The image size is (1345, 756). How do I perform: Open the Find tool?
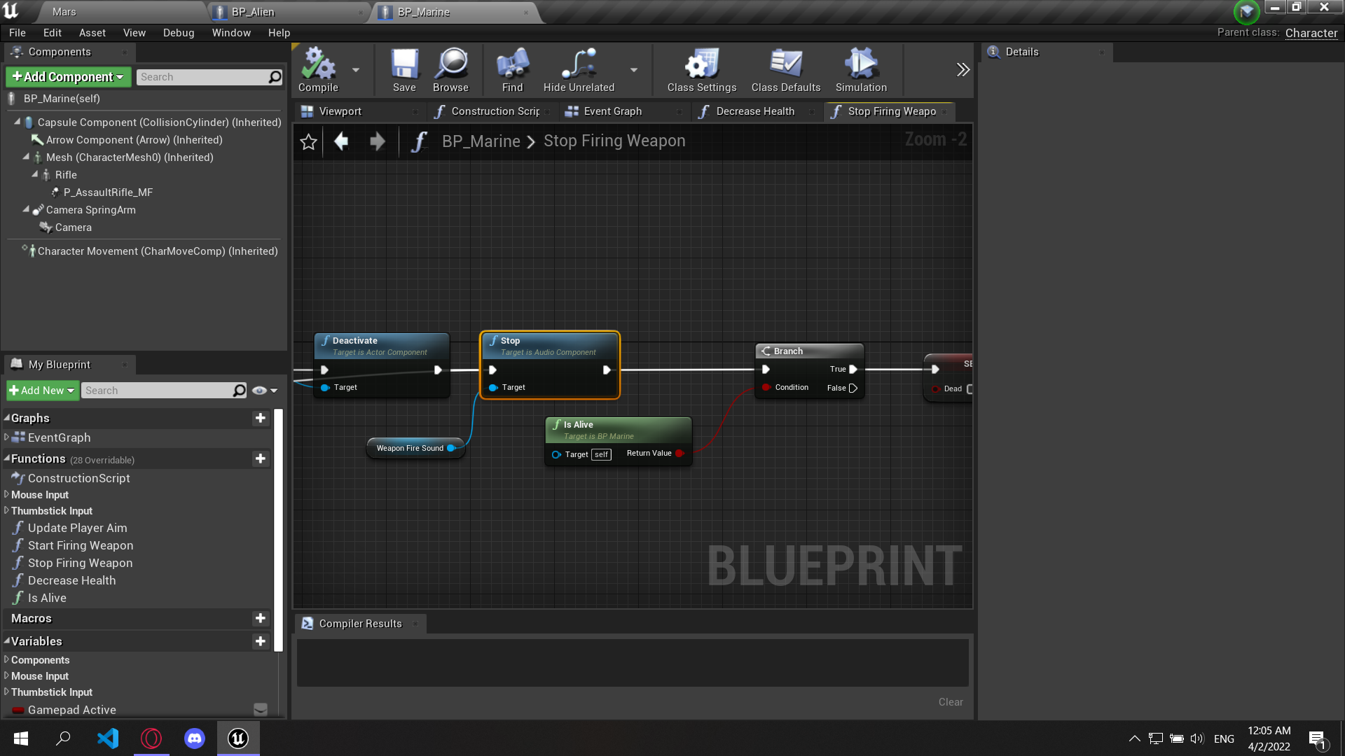(x=512, y=69)
